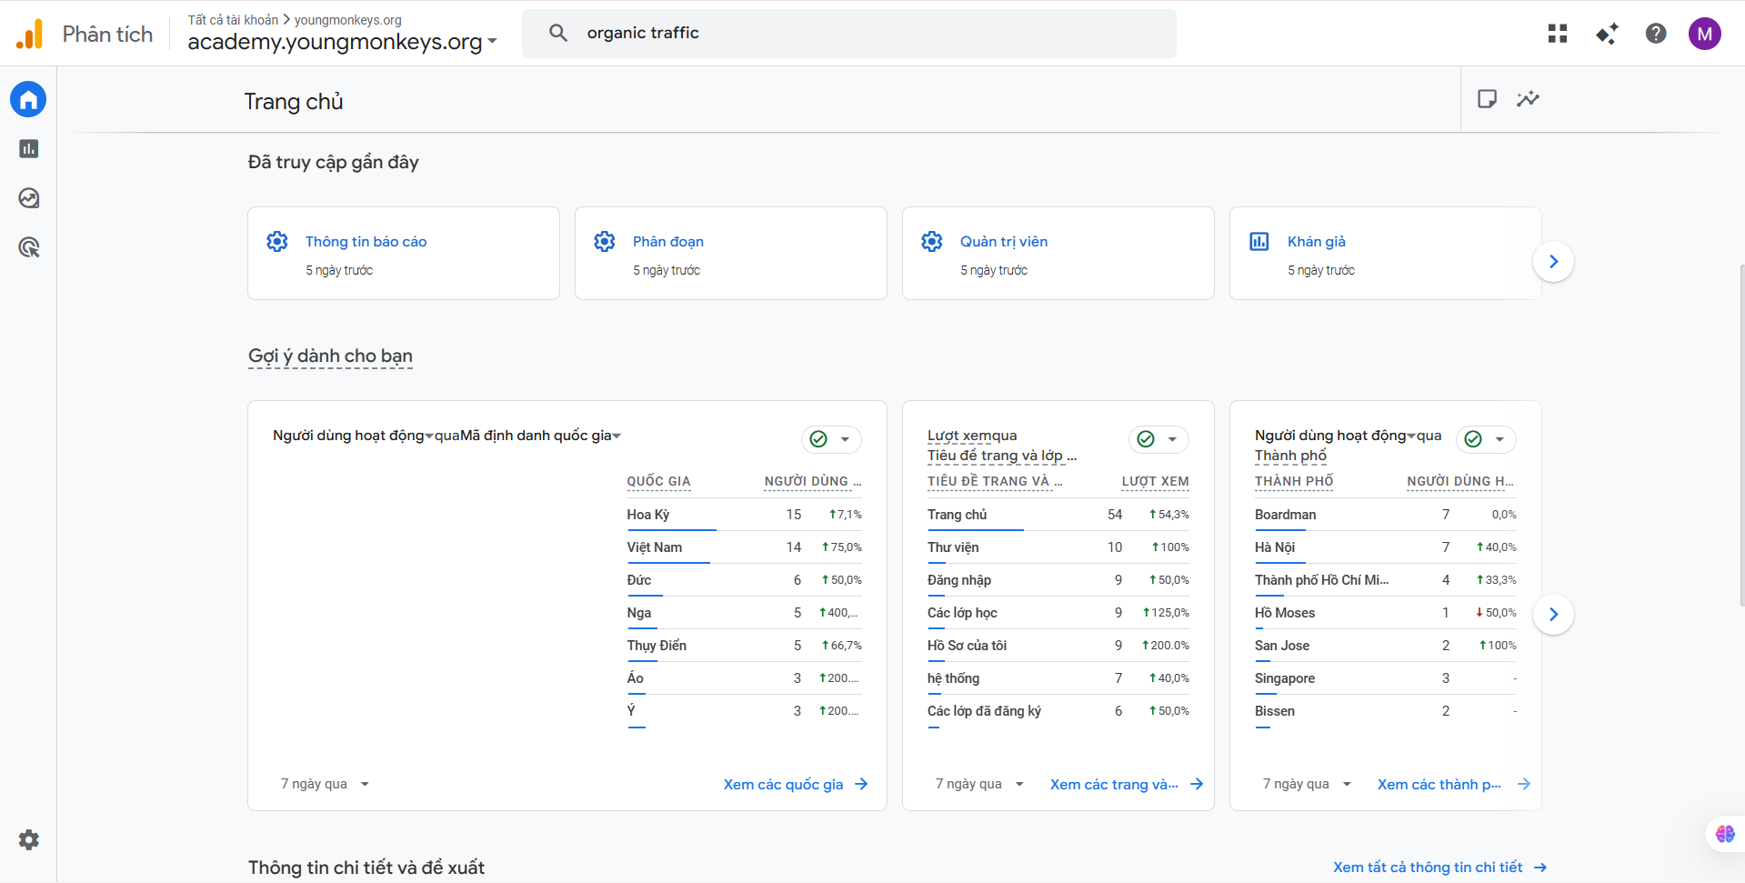This screenshot has height=883, width=1745.
Task: Open the help question mark icon
Action: coord(1655,34)
